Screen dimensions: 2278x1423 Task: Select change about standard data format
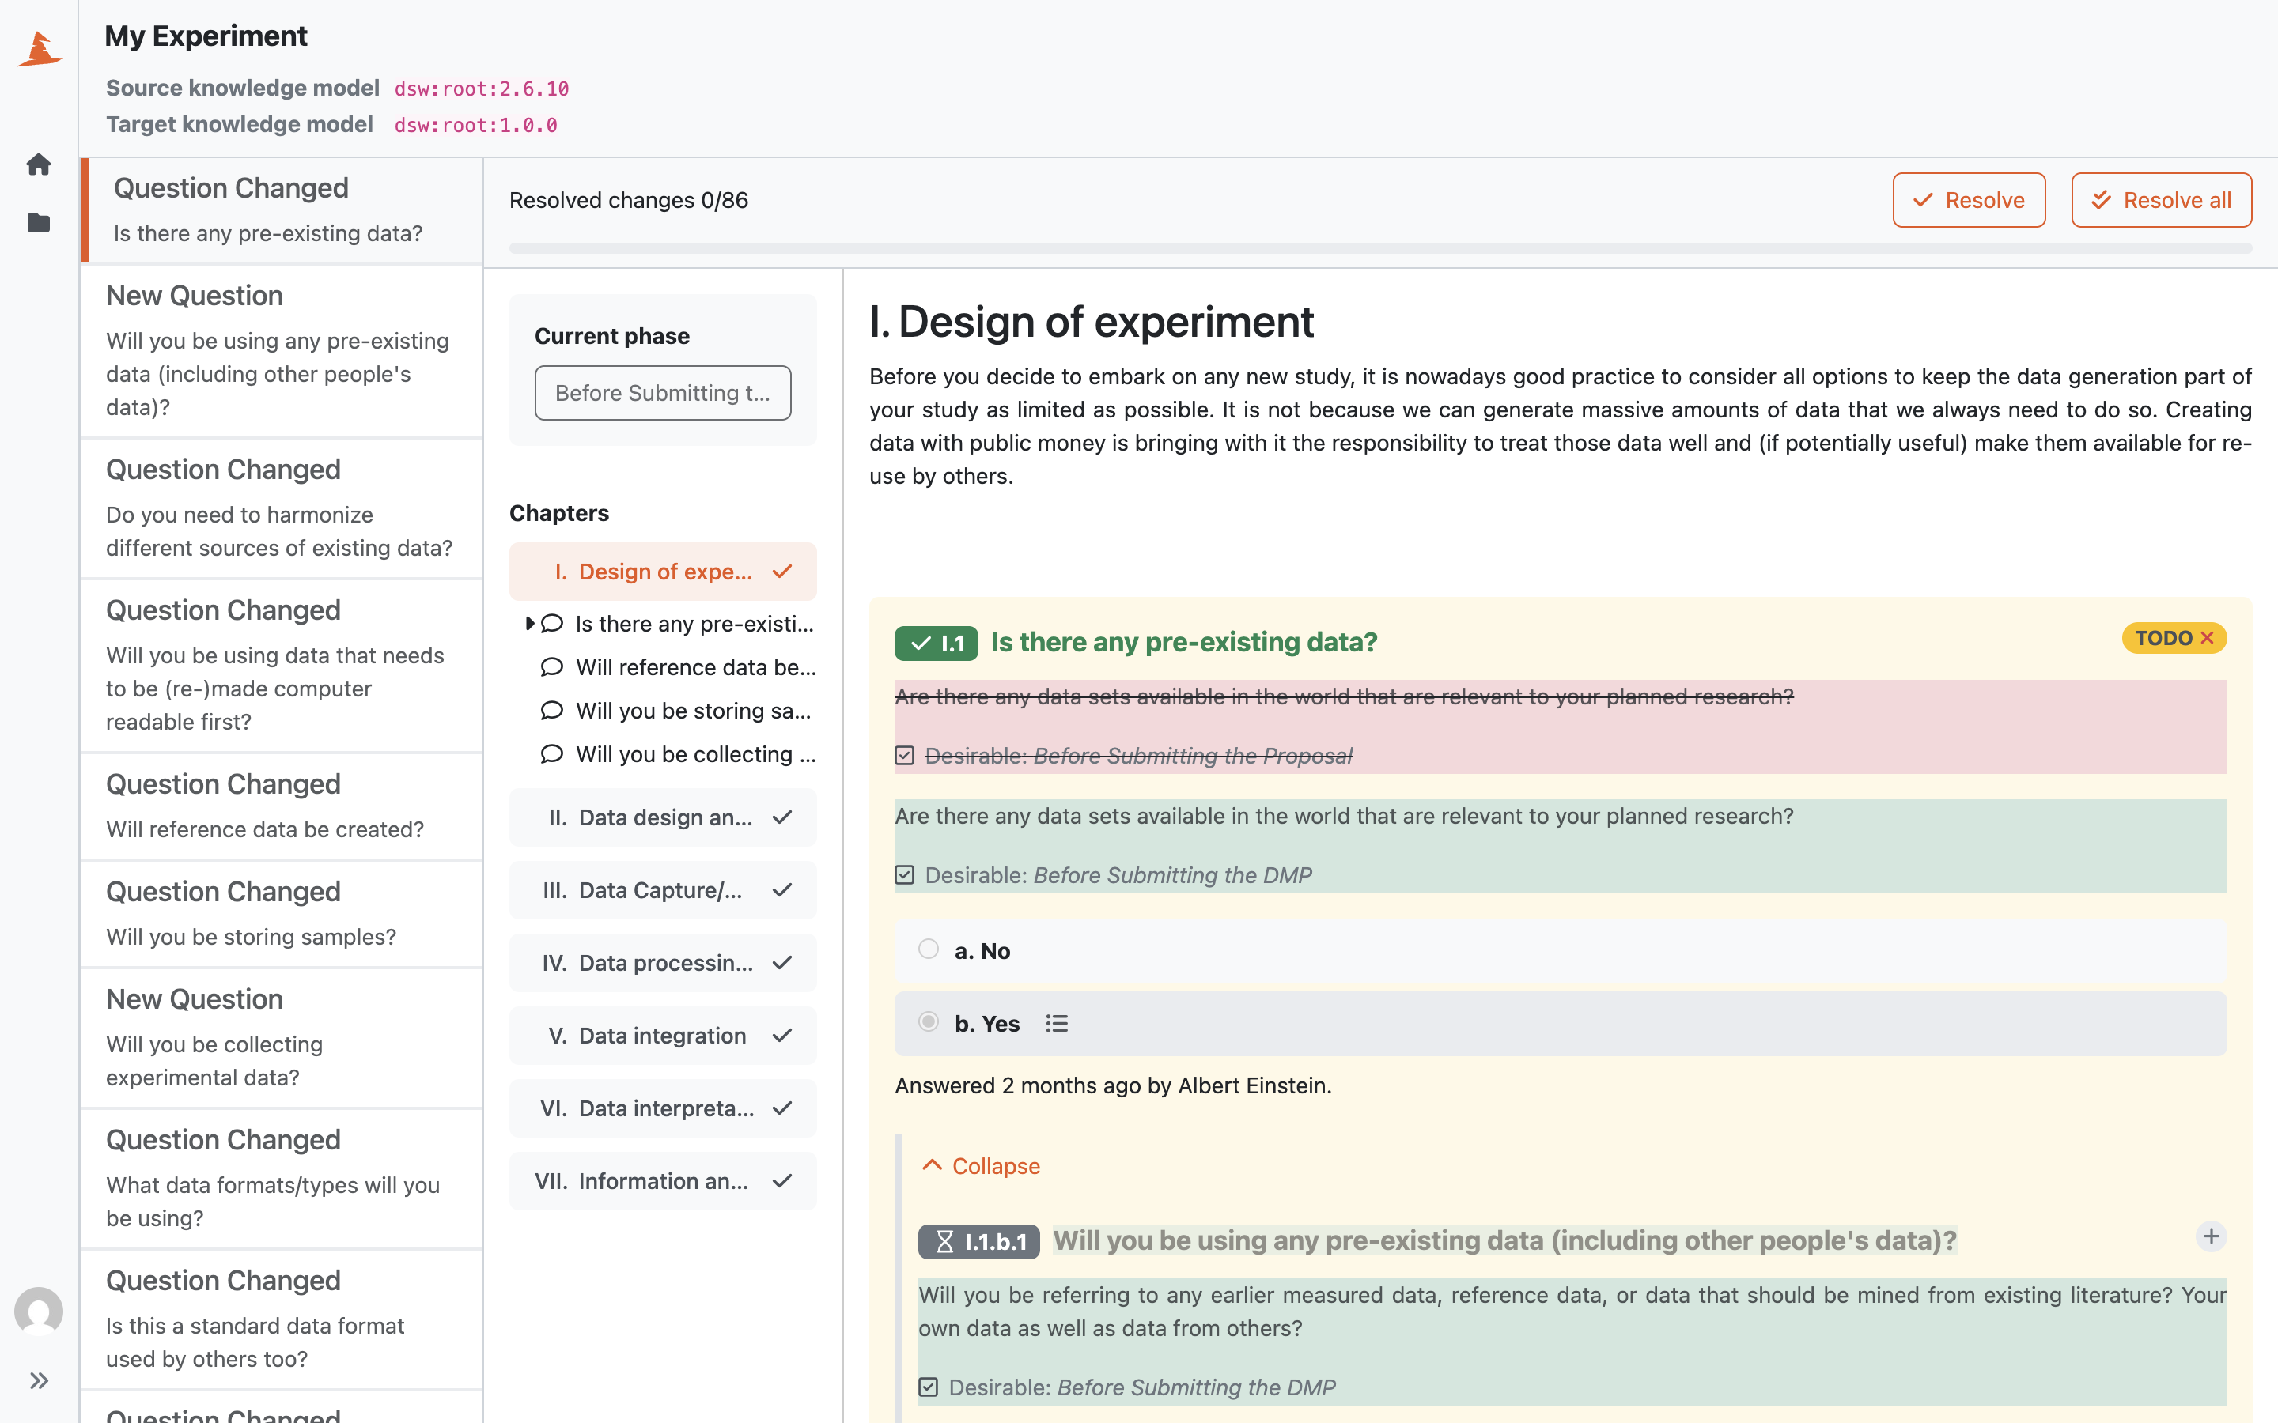click(282, 1319)
